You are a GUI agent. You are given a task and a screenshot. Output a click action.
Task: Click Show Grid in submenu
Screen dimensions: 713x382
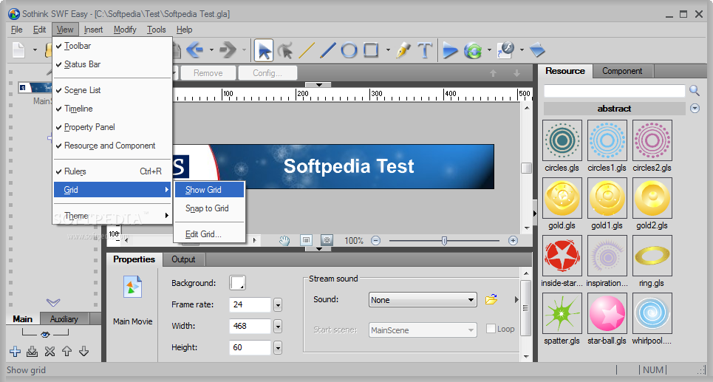210,190
